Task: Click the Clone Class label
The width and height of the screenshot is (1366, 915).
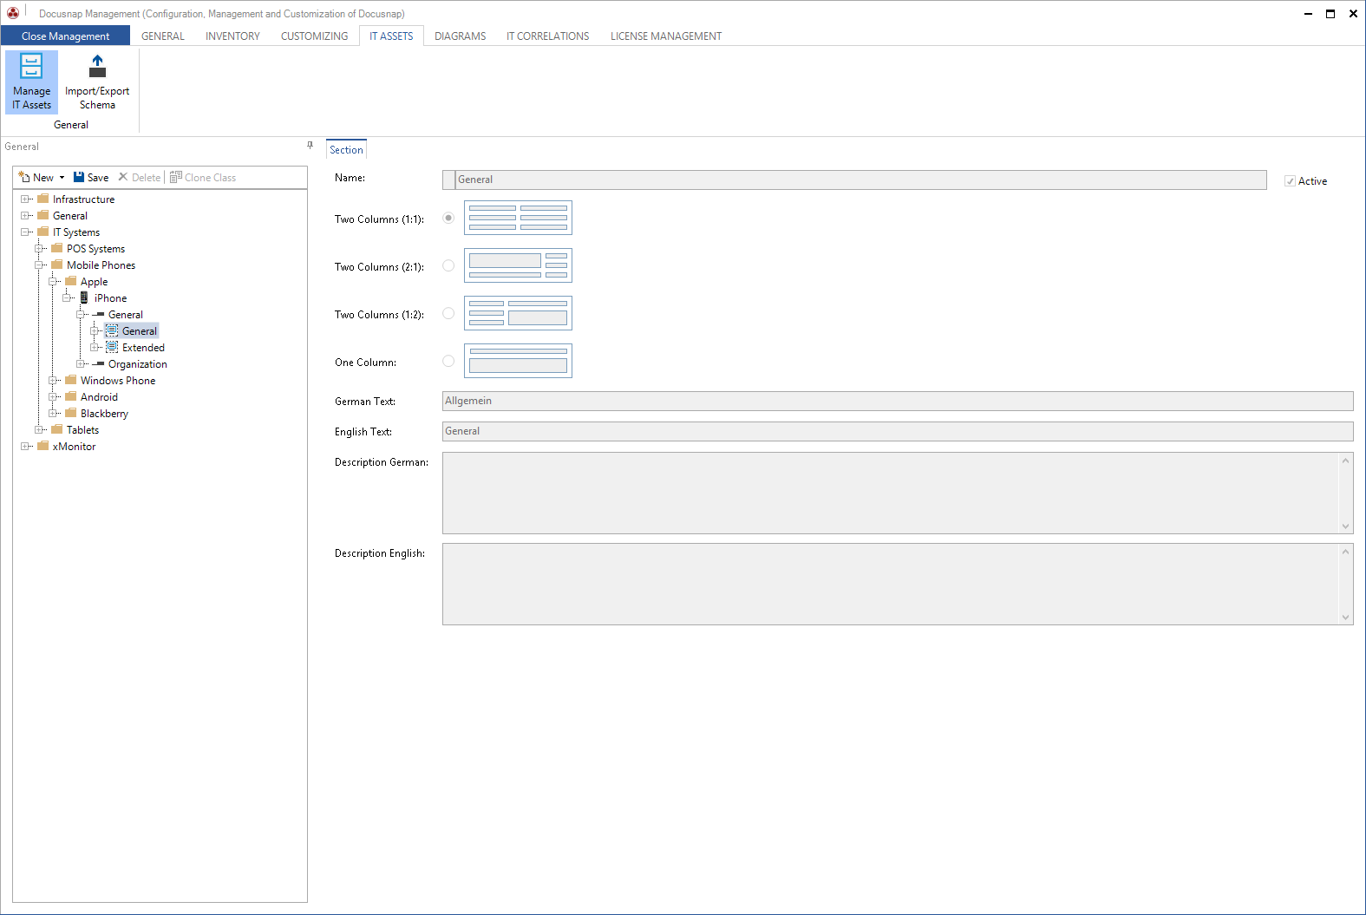Action: (x=210, y=177)
